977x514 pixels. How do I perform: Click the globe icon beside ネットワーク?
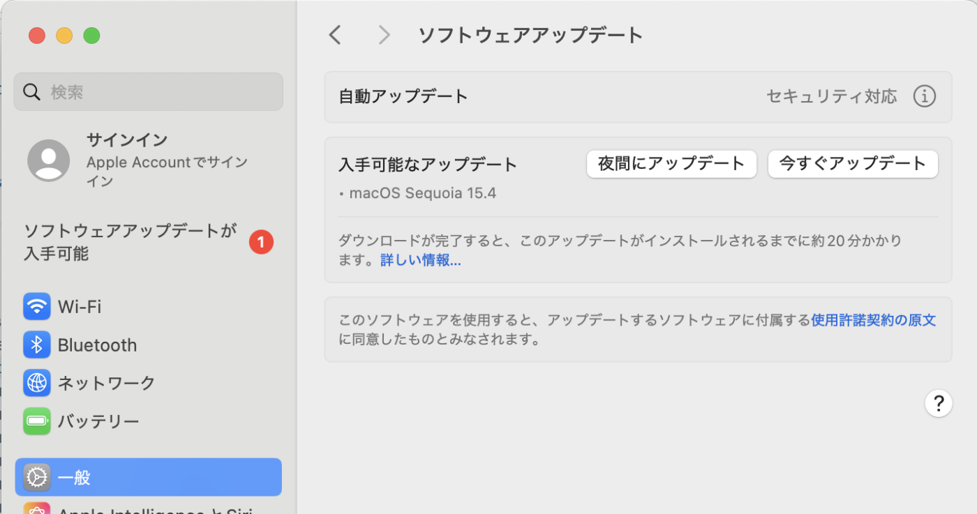37,383
